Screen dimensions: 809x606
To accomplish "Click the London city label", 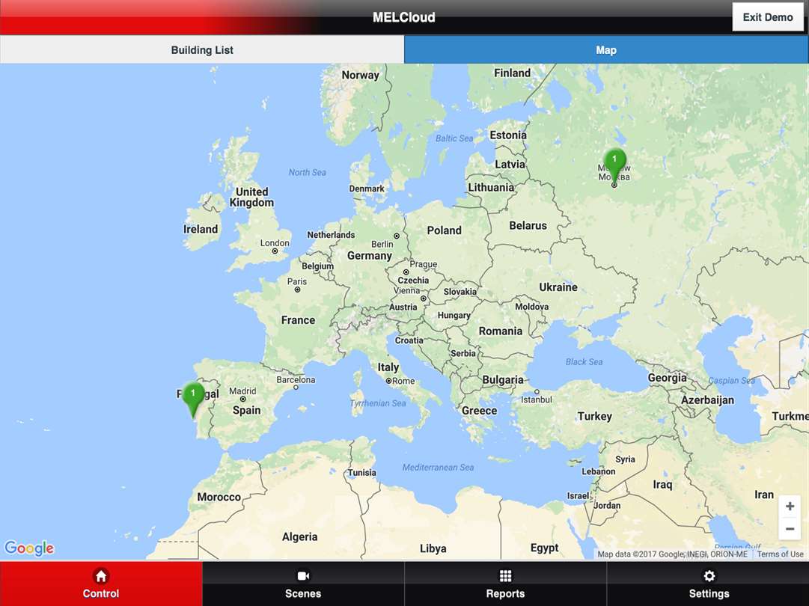I will pyautogui.click(x=275, y=243).
